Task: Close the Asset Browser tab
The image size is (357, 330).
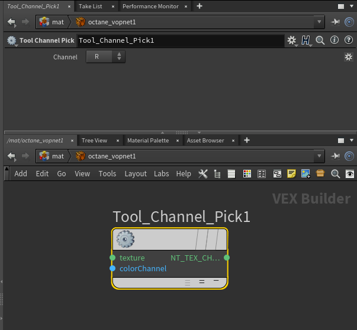Action: tap(233, 141)
